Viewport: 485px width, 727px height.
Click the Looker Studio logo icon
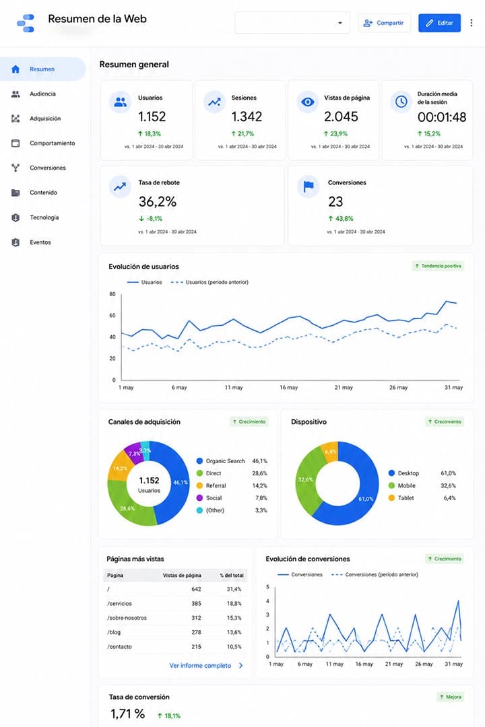26,23
